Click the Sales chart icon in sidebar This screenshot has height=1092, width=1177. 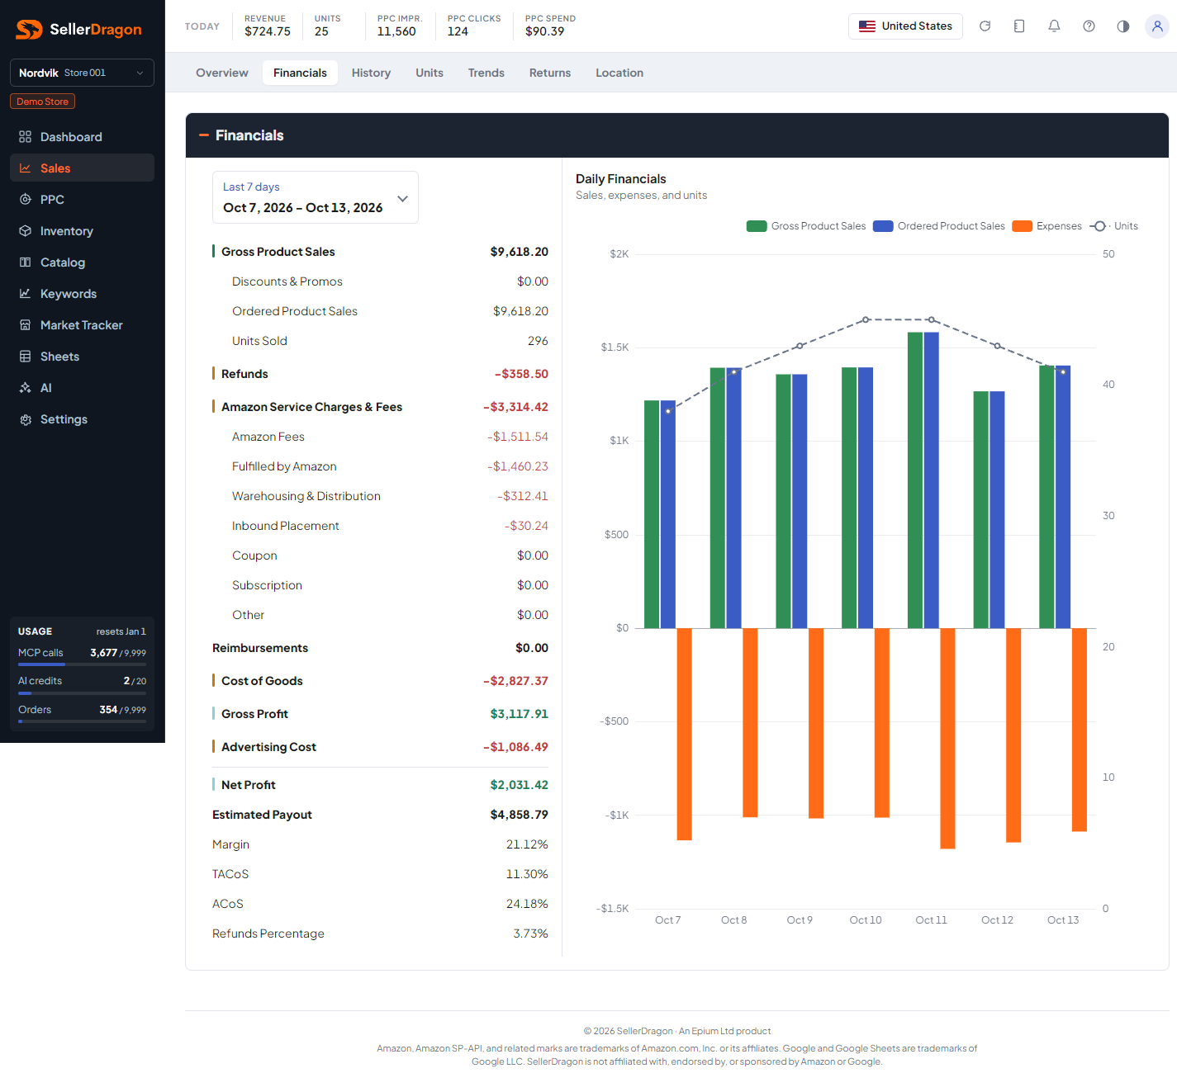[x=26, y=168]
